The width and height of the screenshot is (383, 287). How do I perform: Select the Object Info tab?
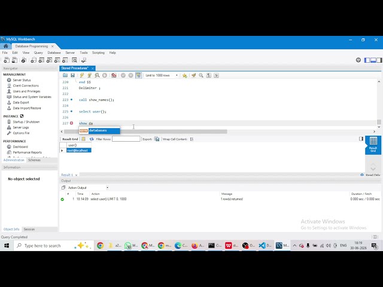[x=11, y=229]
